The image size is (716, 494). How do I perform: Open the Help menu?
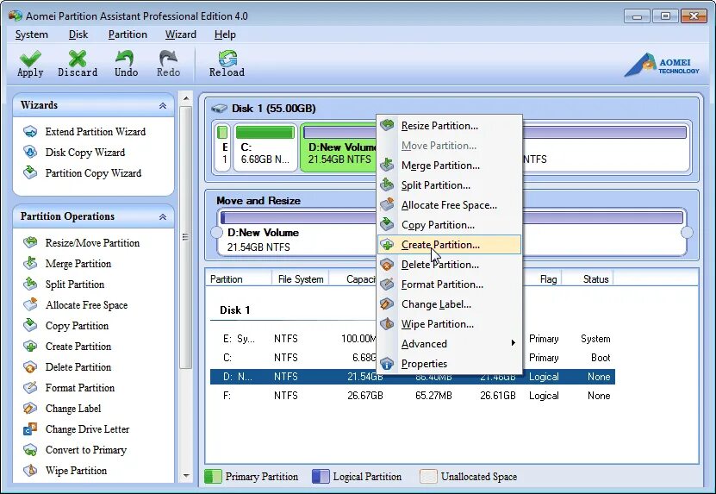[x=225, y=34]
